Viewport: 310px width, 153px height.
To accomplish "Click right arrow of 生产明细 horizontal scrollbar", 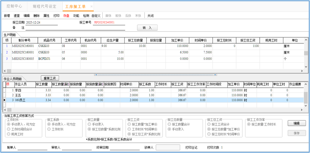I will 302,71.
